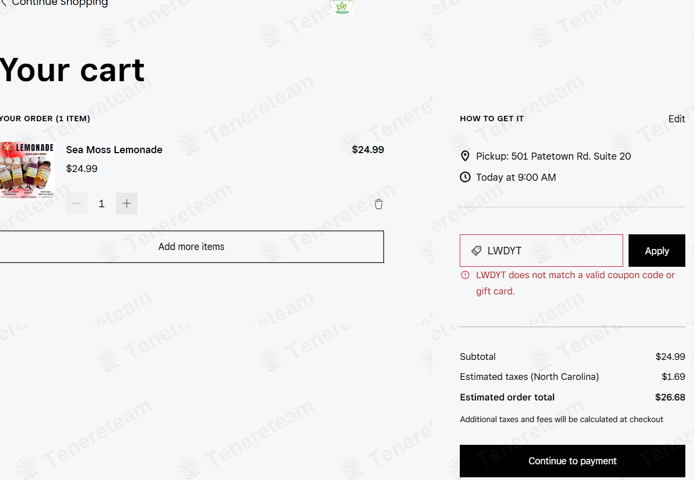Click the Today at 9:00 AM pickup time
Viewport: 694px width, 480px height.
[516, 177]
